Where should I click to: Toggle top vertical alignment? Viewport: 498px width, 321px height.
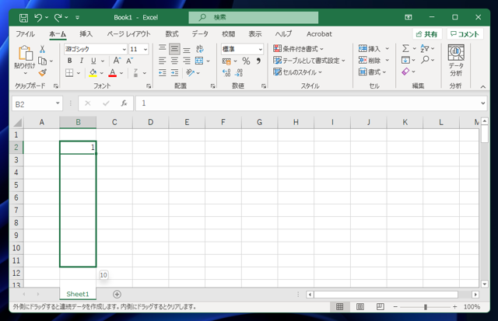[x=163, y=48]
